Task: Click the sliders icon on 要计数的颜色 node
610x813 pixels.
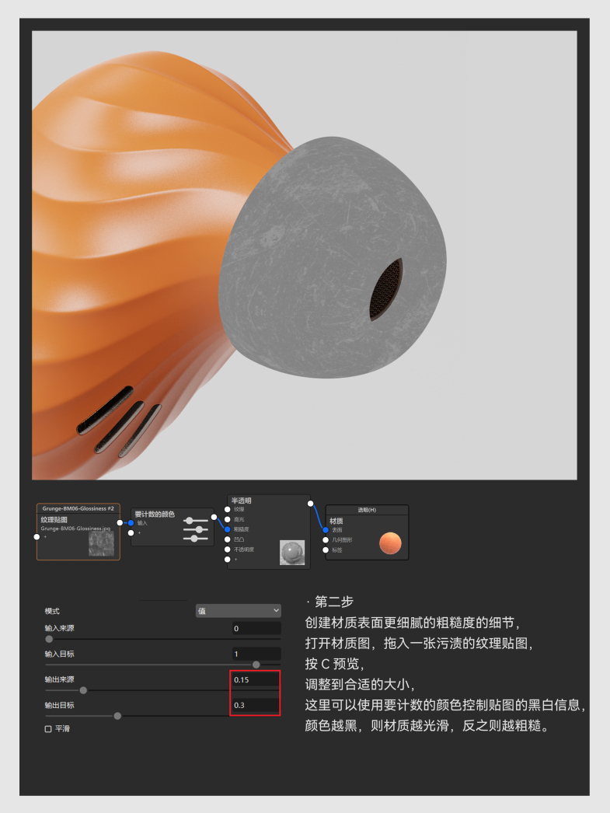Action: point(196,529)
